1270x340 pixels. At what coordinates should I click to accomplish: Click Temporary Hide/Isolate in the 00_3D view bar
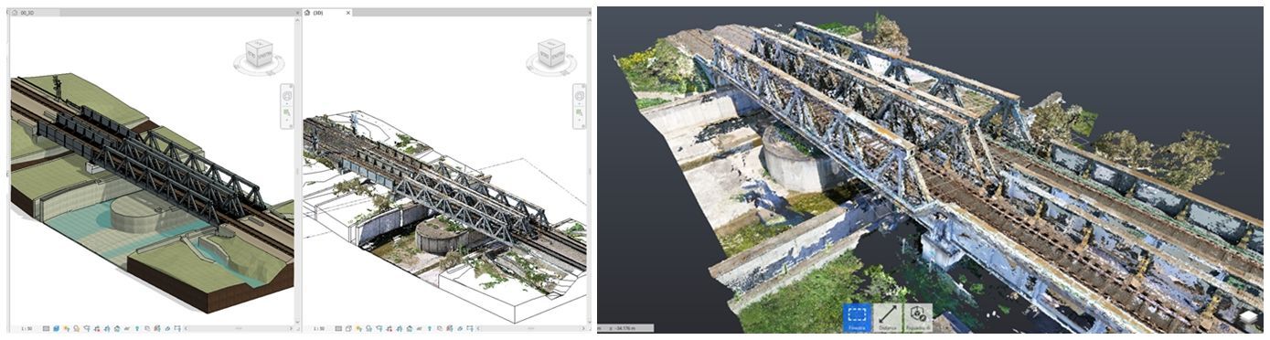pyautogui.click(x=127, y=328)
